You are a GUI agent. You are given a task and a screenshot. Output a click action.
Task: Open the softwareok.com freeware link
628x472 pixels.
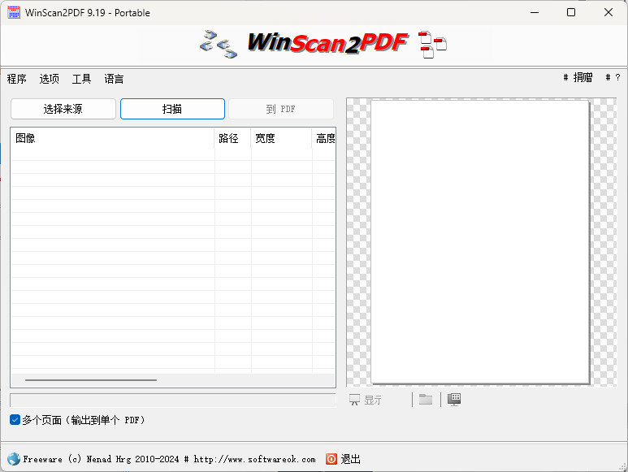[x=170, y=459]
